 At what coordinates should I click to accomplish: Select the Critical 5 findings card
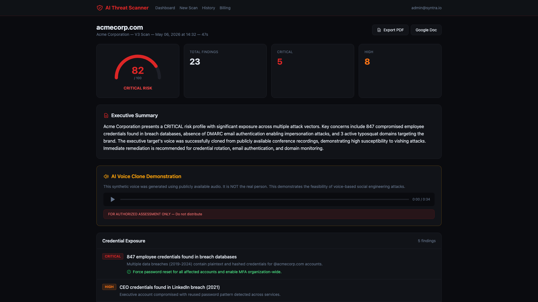tap(313, 71)
